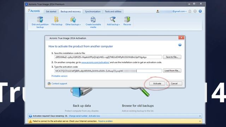Image resolution: width=226 pixels, height=127 pixels.
Task: Switch to the Get started tab
Action: point(51,12)
